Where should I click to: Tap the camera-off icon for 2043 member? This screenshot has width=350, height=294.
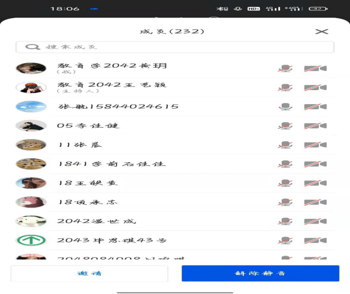tap(315, 240)
